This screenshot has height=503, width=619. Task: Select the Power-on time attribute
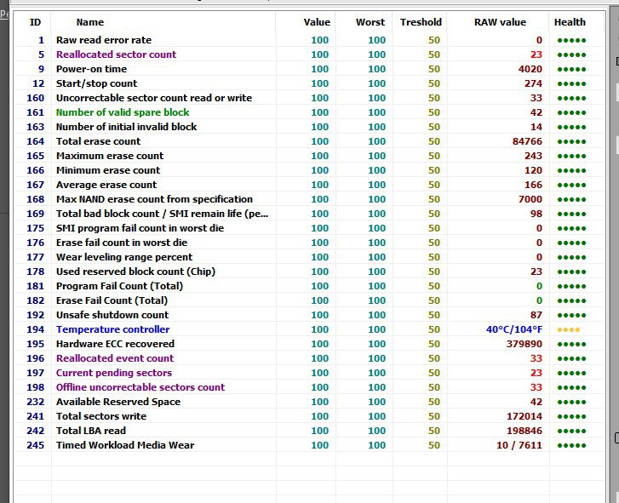click(x=309, y=69)
